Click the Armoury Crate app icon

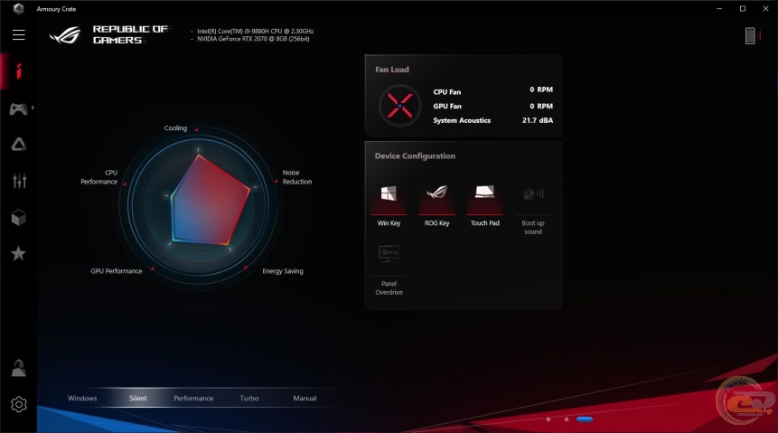click(18, 8)
